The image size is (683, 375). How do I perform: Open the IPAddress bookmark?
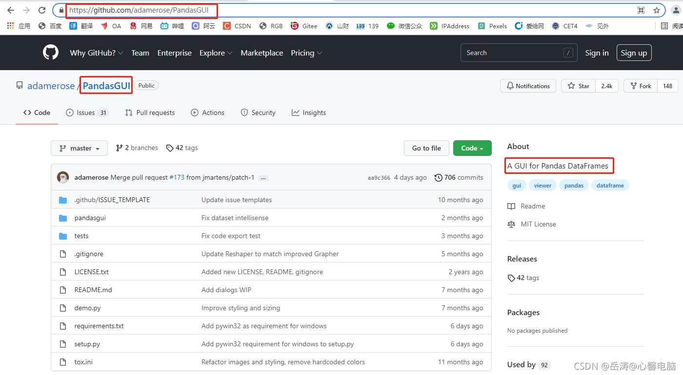point(449,26)
